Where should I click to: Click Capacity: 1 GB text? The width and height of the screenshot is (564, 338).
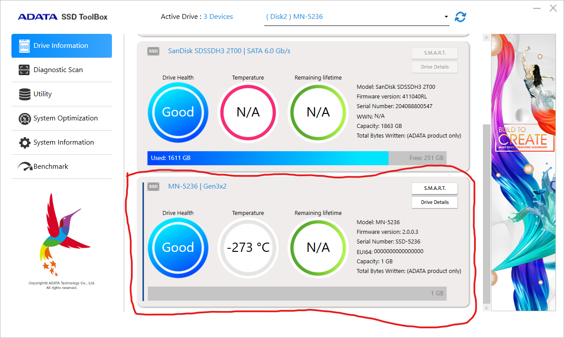(x=375, y=261)
